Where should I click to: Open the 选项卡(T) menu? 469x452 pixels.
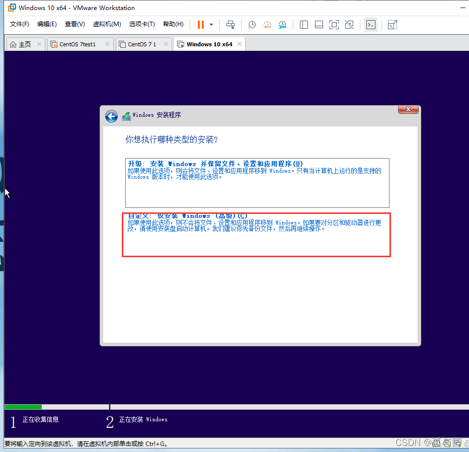click(142, 24)
